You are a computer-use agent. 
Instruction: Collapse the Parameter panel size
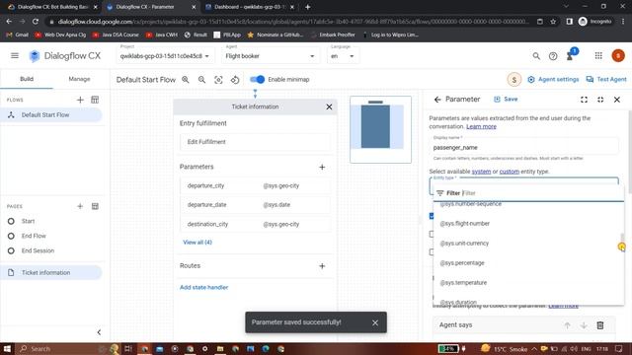pyautogui.click(x=600, y=100)
